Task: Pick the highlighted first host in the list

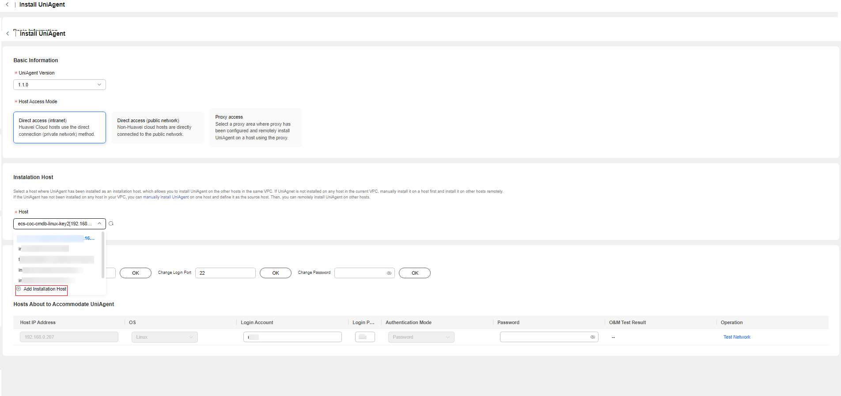Action: [56, 239]
